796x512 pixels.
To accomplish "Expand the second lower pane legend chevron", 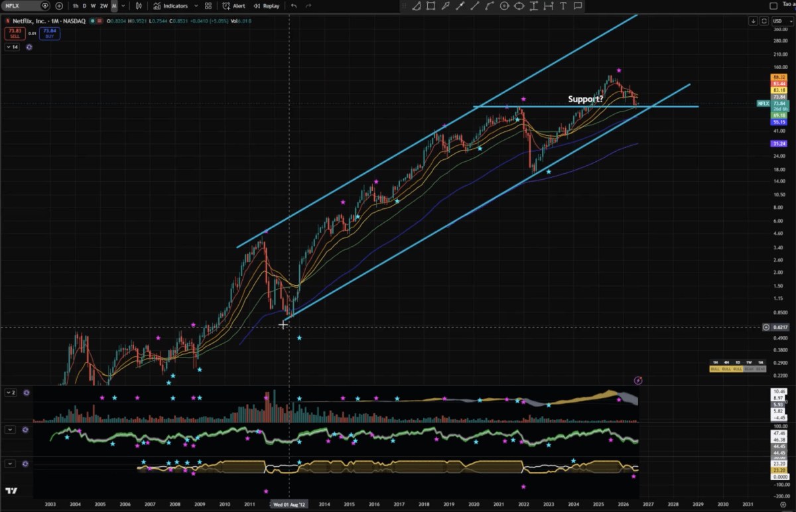I will point(11,429).
